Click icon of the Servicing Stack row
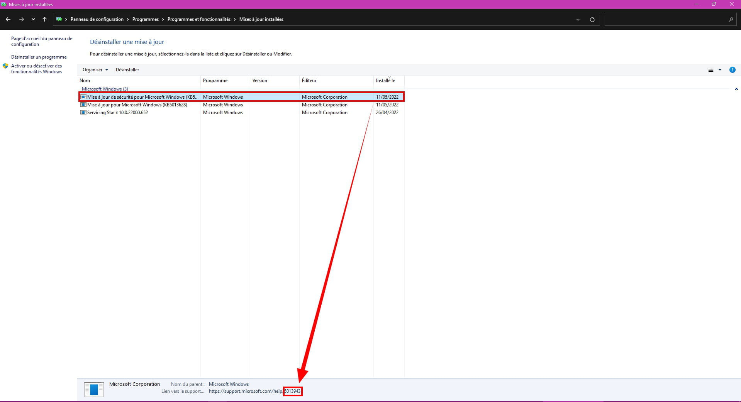 83,112
